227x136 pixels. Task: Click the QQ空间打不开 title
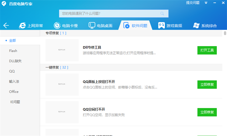coord(94,109)
